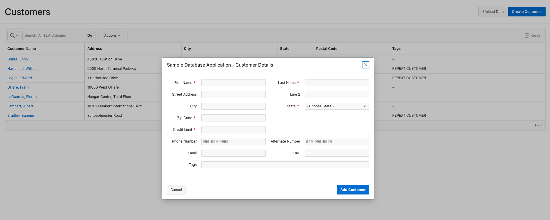Open the search column selector magnifier
The width and height of the screenshot is (550, 220).
pyautogui.click(x=15, y=35)
